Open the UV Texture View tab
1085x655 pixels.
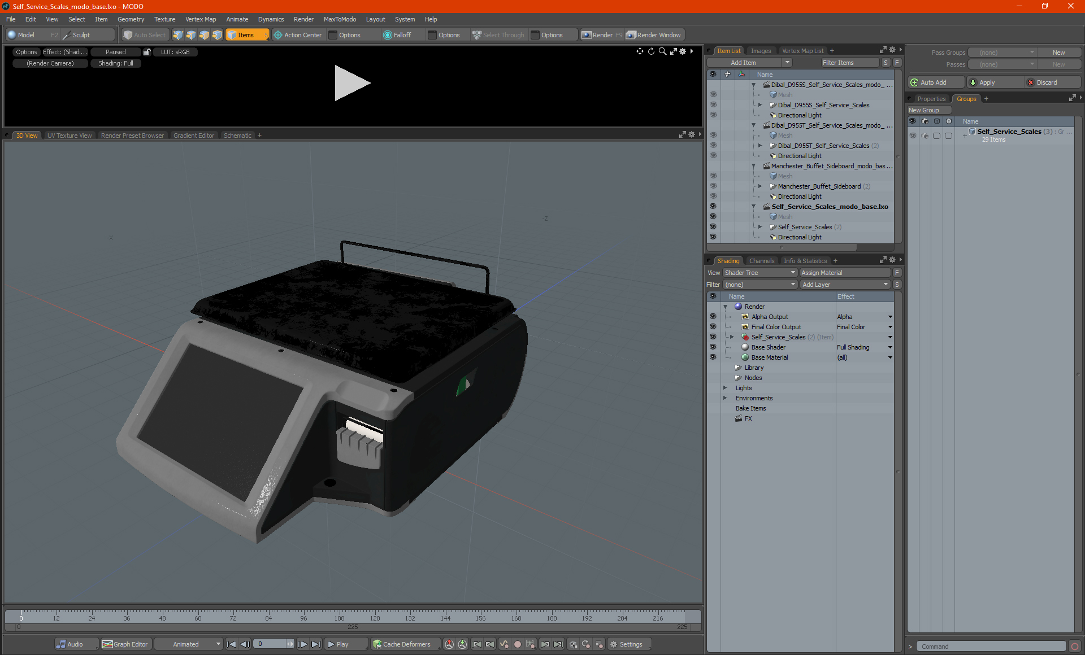[70, 136]
